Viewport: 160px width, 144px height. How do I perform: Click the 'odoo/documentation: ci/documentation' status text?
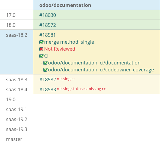pos(94,63)
